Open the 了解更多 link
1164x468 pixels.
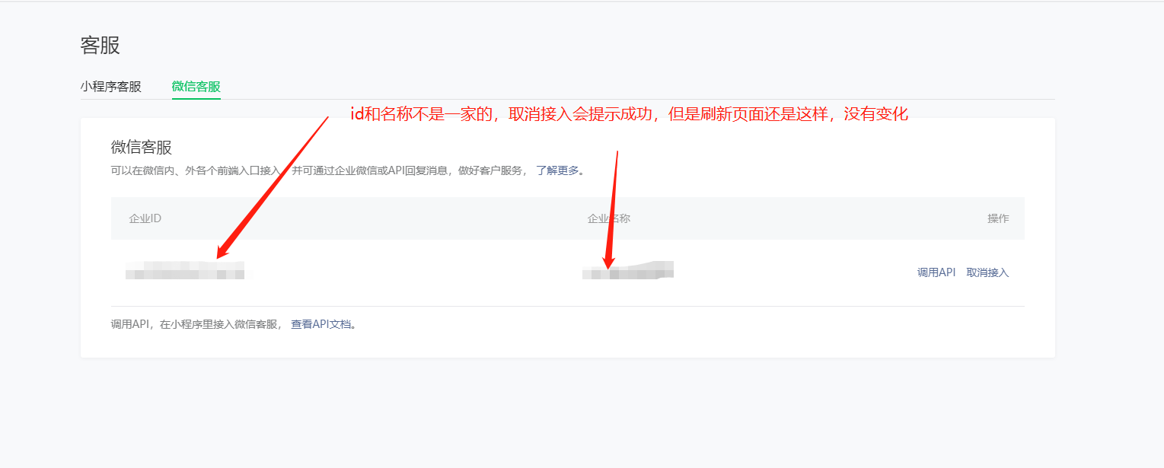point(558,170)
